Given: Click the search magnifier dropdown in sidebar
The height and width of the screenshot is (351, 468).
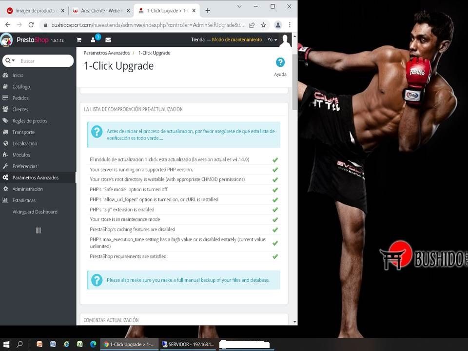Looking at the screenshot, I should [10, 60].
